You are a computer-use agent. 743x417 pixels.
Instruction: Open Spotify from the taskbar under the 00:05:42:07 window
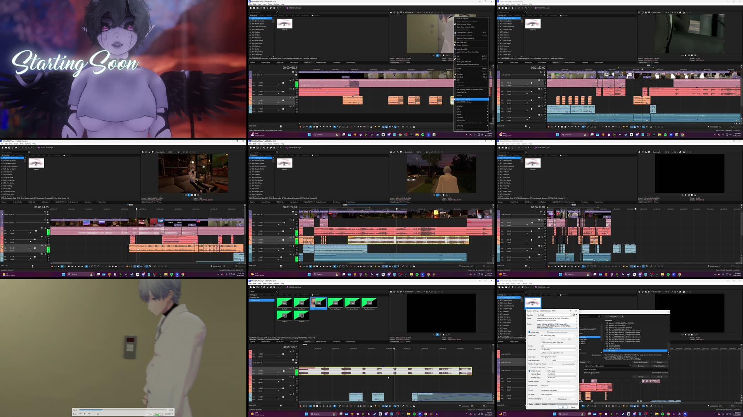[x=414, y=414]
